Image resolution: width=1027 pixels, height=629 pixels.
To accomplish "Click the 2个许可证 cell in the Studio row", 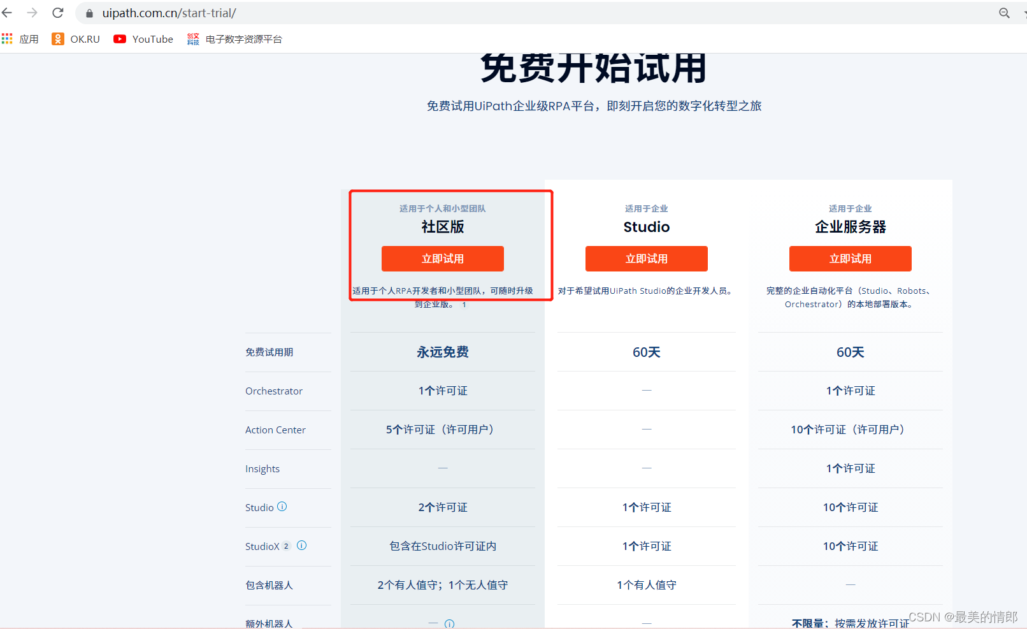I will tap(443, 508).
